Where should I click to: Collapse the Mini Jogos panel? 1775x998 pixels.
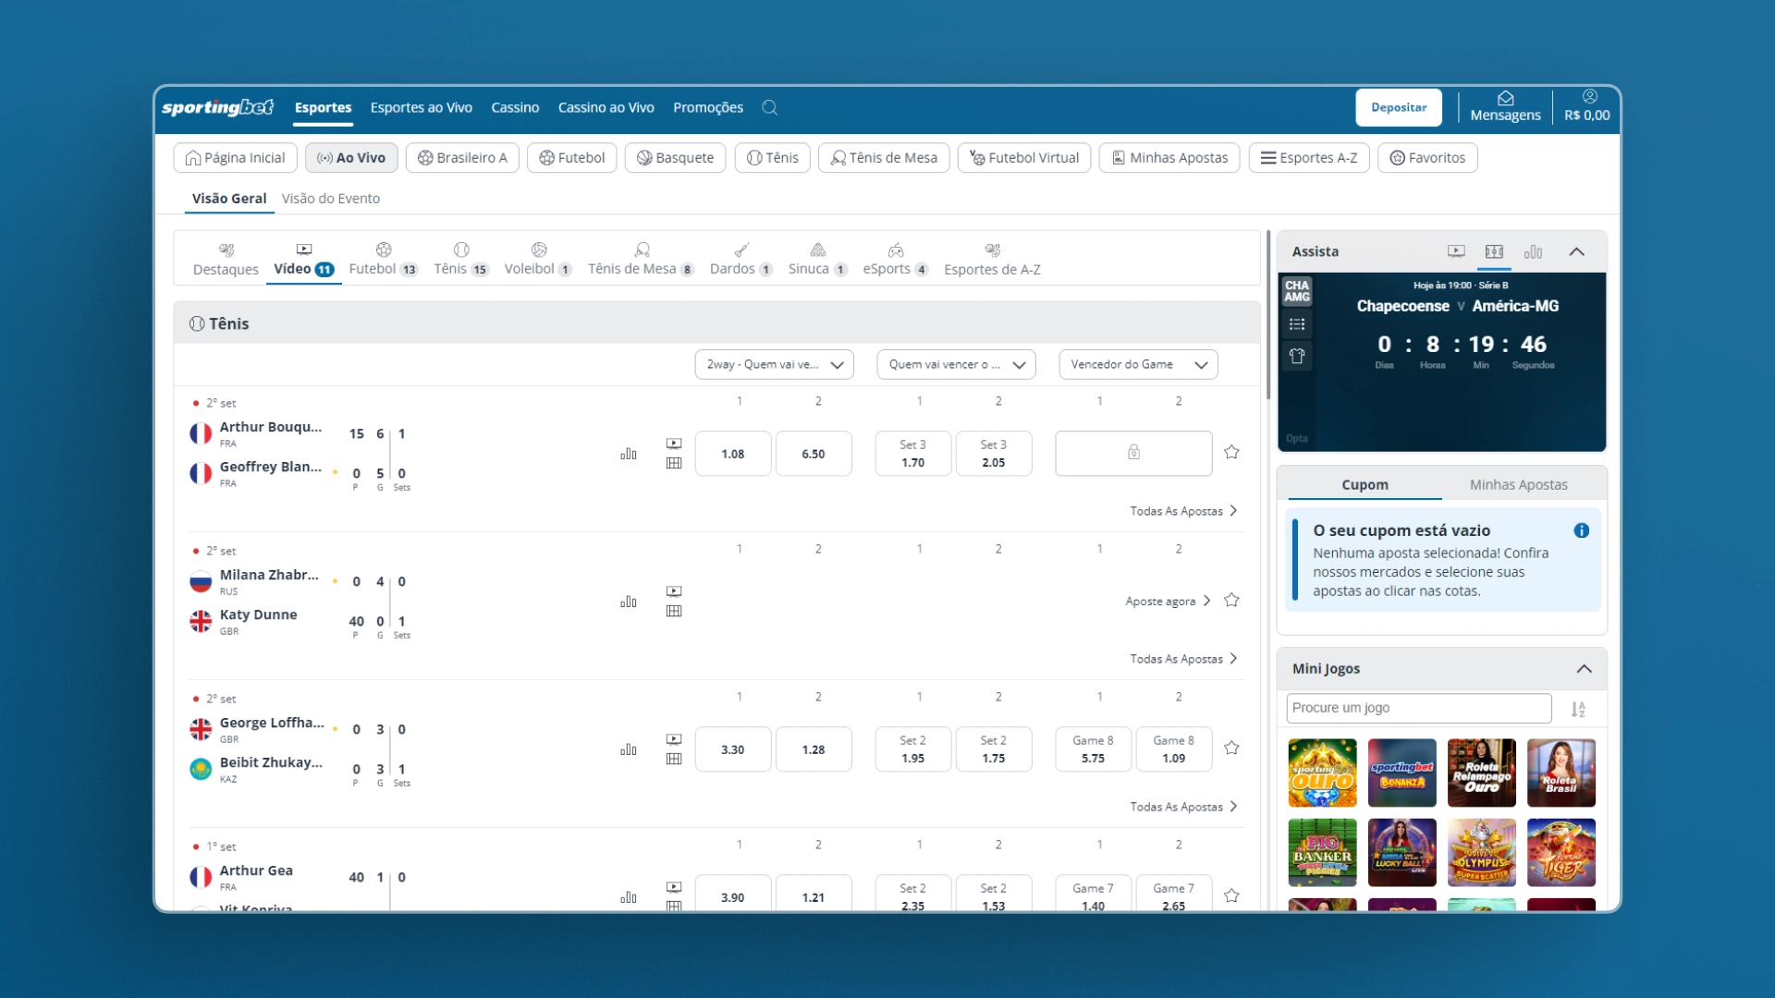click(x=1584, y=669)
